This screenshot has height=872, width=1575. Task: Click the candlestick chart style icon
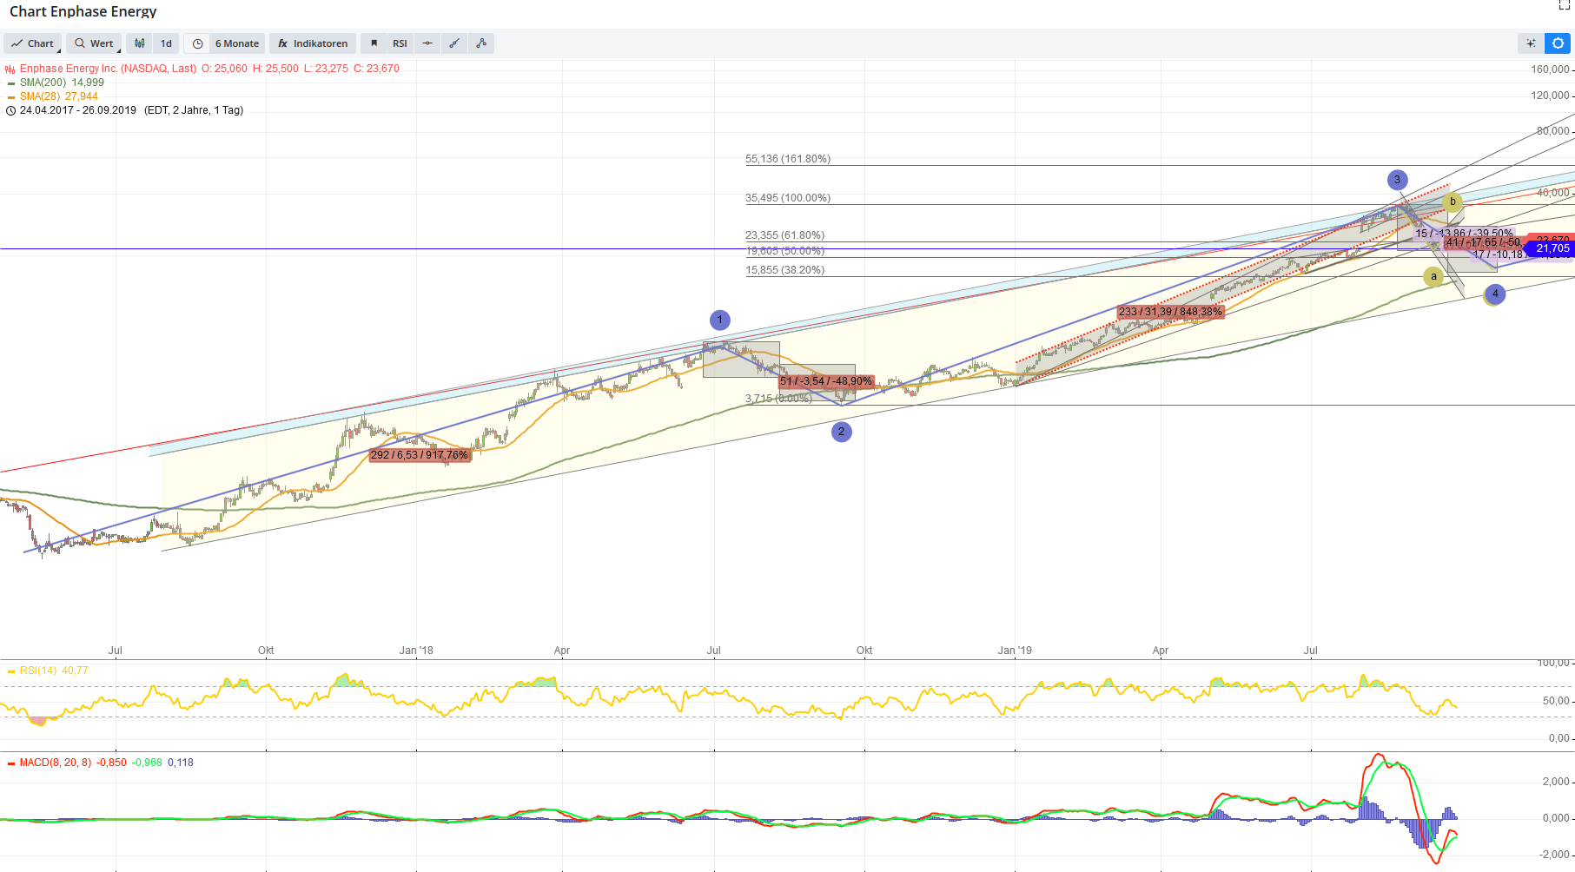point(140,43)
